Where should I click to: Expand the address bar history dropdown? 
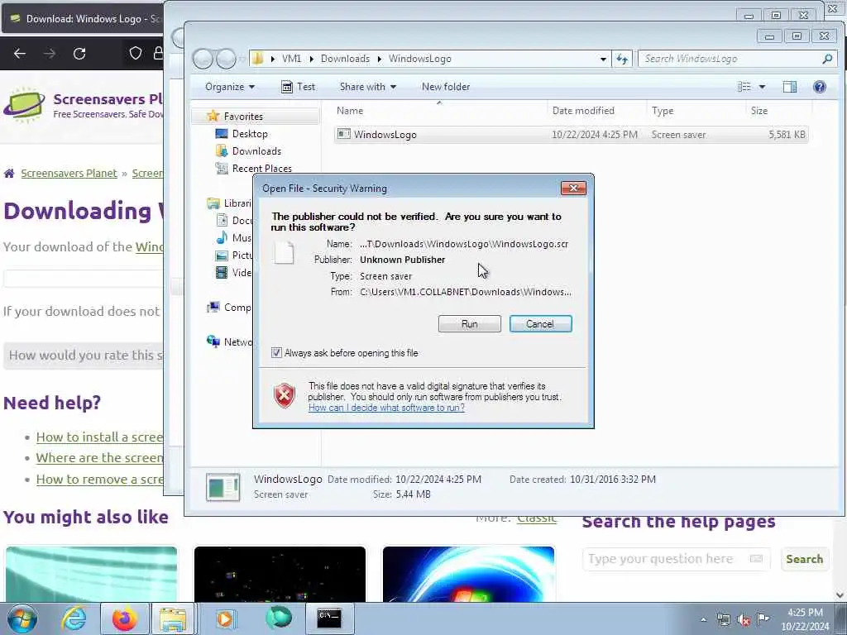(x=603, y=59)
